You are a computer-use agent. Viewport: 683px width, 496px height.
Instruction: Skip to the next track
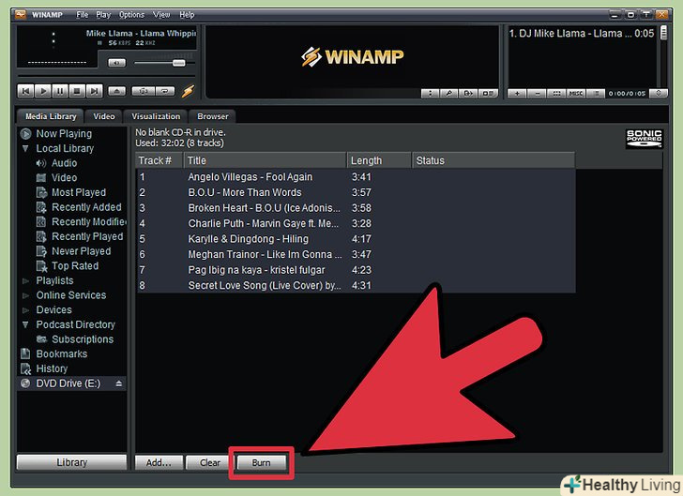click(94, 91)
